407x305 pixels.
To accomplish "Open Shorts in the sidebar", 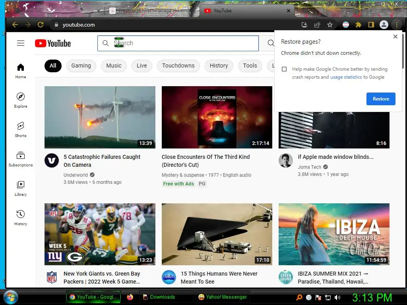I will (x=21, y=130).
